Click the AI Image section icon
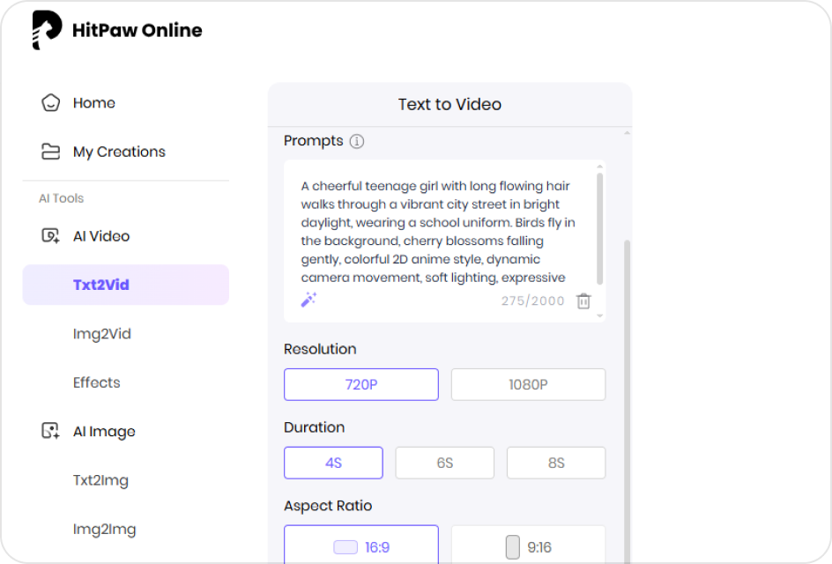Image resolution: width=832 pixels, height=564 pixels. [x=50, y=432]
